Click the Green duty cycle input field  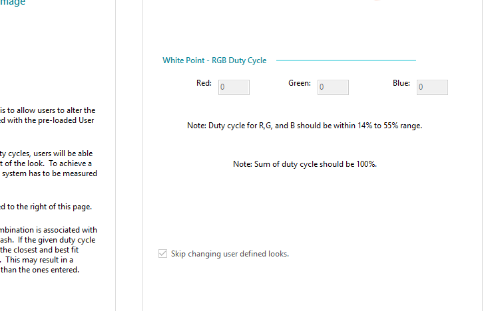tap(333, 87)
